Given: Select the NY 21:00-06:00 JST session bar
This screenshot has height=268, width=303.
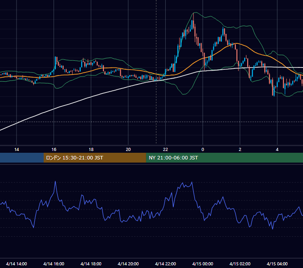Looking at the screenshot, I should (224, 158).
